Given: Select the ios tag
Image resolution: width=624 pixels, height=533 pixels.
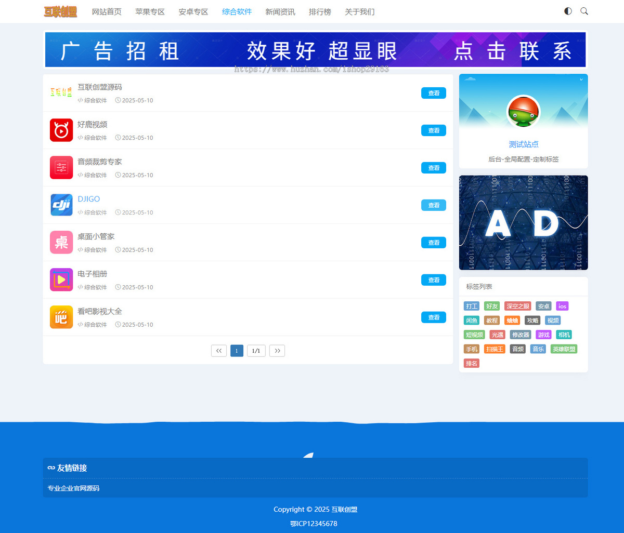Looking at the screenshot, I should [x=562, y=306].
